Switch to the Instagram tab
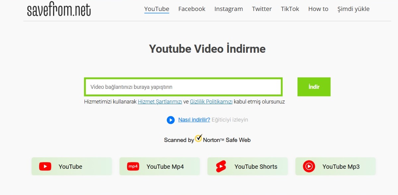398x195 pixels. pos(229,9)
